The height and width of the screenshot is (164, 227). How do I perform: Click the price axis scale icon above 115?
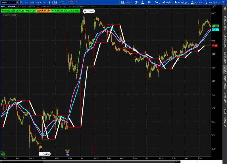[x=214, y=7]
